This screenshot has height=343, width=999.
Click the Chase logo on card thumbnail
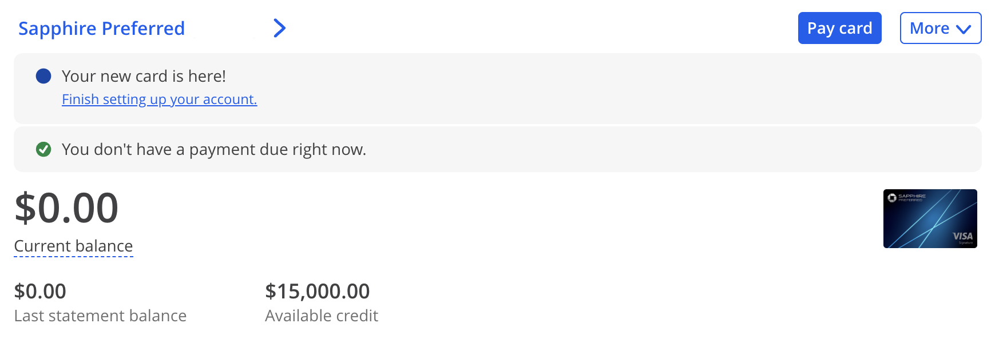[x=891, y=198]
